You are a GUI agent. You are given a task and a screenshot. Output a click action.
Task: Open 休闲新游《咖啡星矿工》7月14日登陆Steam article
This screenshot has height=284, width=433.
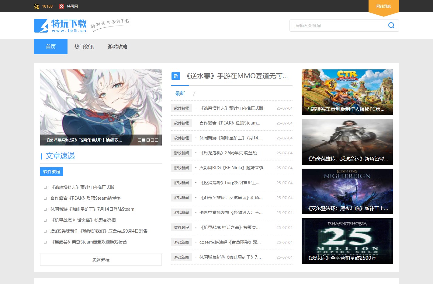[92, 209]
